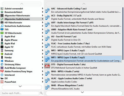Click category list scroll-up button
The width and height of the screenshot is (124, 96).
click(x=22, y=4)
